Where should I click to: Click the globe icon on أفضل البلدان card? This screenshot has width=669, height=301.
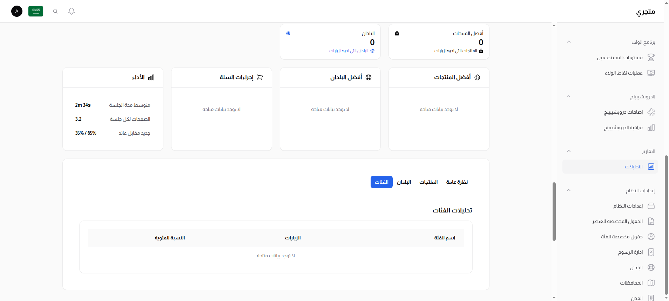[x=369, y=77]
